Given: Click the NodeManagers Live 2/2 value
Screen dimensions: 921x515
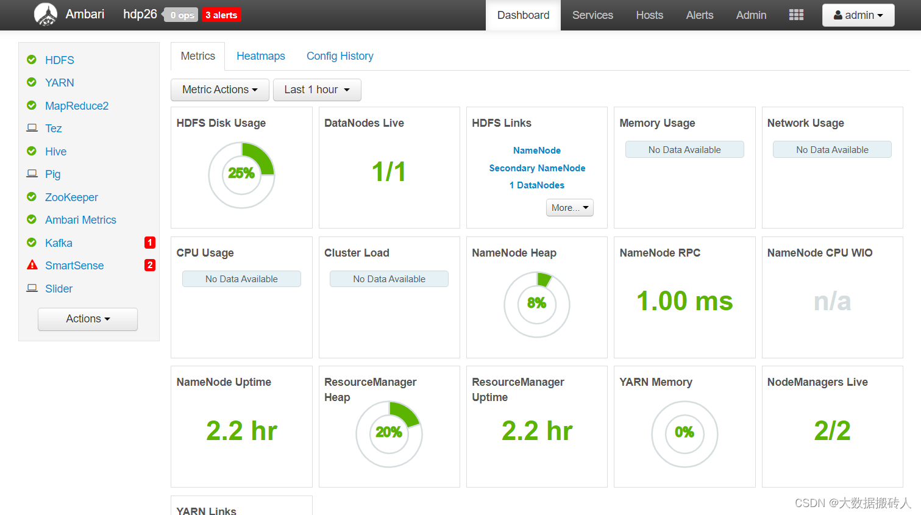Looking at the screenshot, I should [832, 431].
